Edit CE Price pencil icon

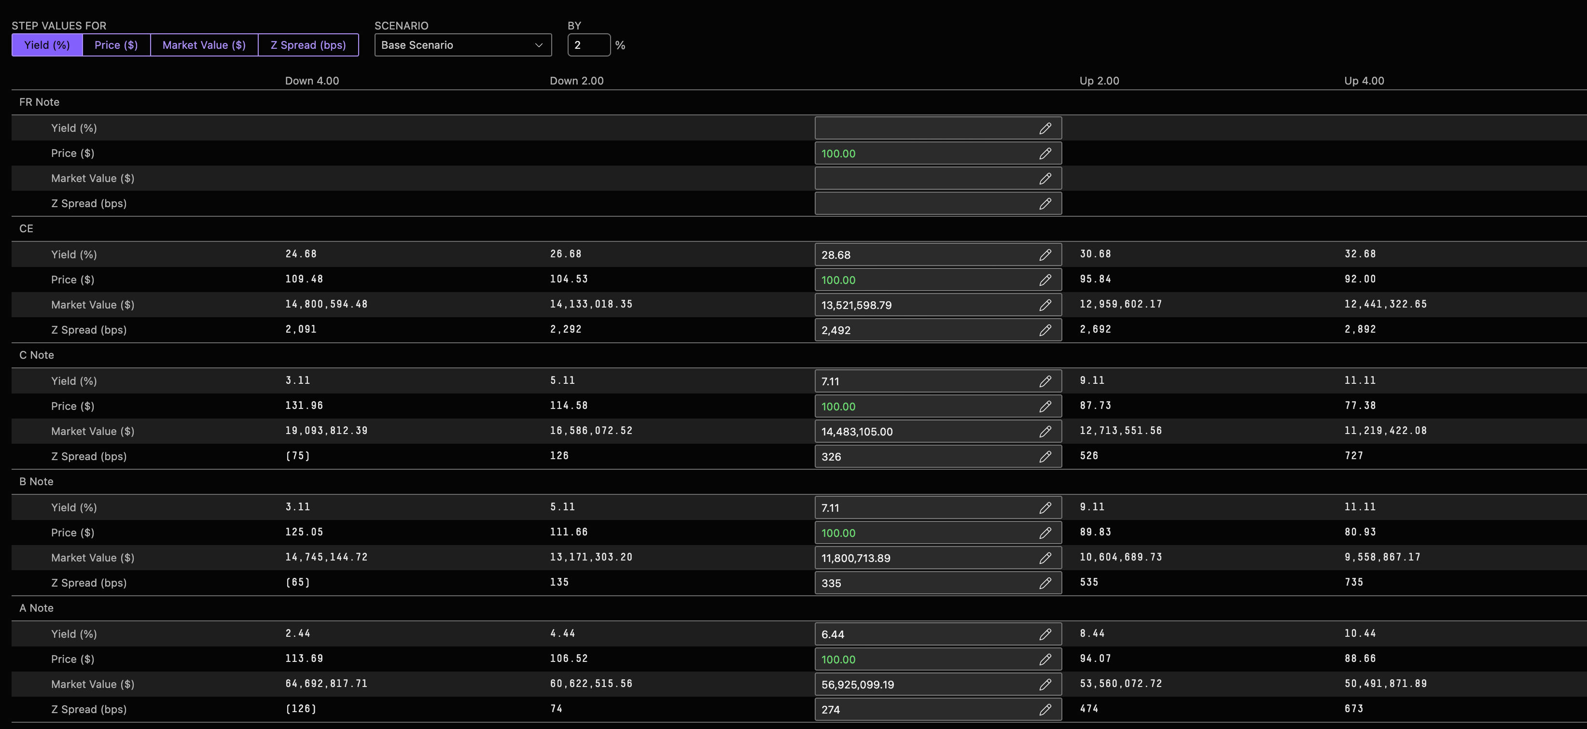tap(1045, 280)
